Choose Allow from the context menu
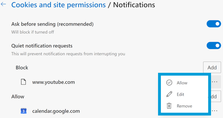223x118 pixels. pyautogui.click(x=182, y=83)
